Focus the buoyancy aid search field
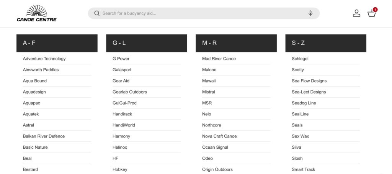 [203, 13]
